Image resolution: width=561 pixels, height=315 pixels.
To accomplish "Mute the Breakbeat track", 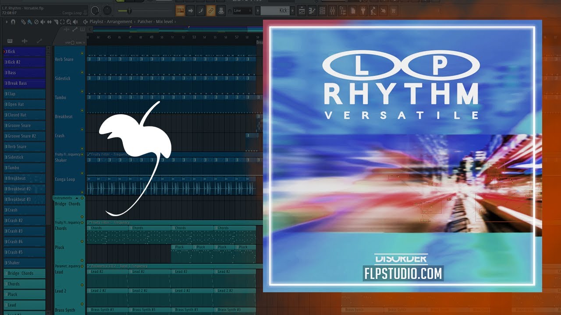I will click(x=82, y=129).
